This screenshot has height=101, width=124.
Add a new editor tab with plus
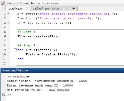74,9
